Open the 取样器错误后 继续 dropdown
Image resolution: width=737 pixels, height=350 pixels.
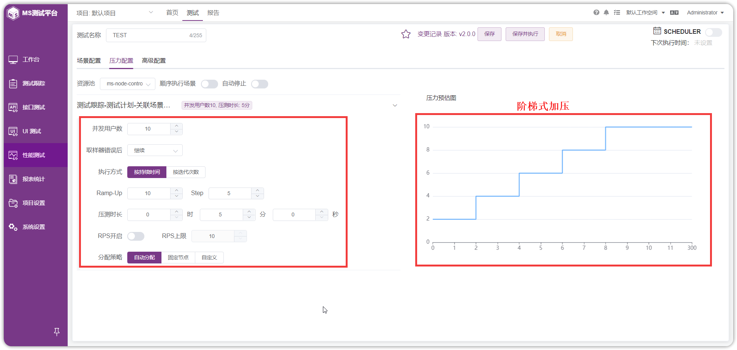(155, 150)
